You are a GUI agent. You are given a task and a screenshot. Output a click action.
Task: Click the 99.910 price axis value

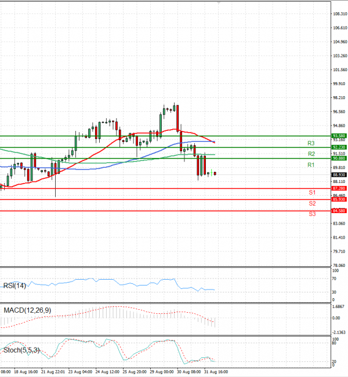click(x=339, y=83)
